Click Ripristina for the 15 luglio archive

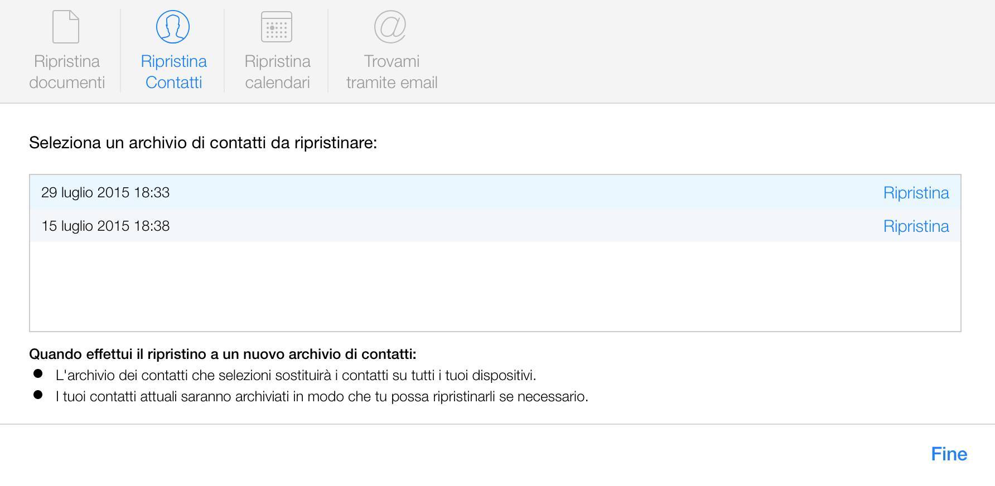click(916, 226)
